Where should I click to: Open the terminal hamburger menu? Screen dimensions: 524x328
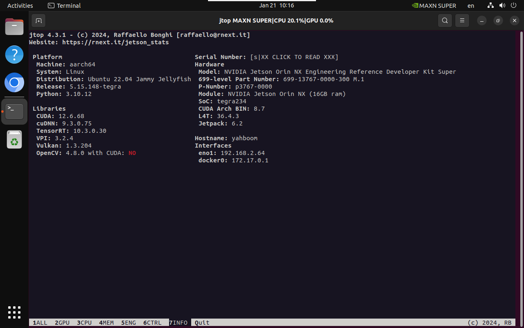(x=462, y=20)
